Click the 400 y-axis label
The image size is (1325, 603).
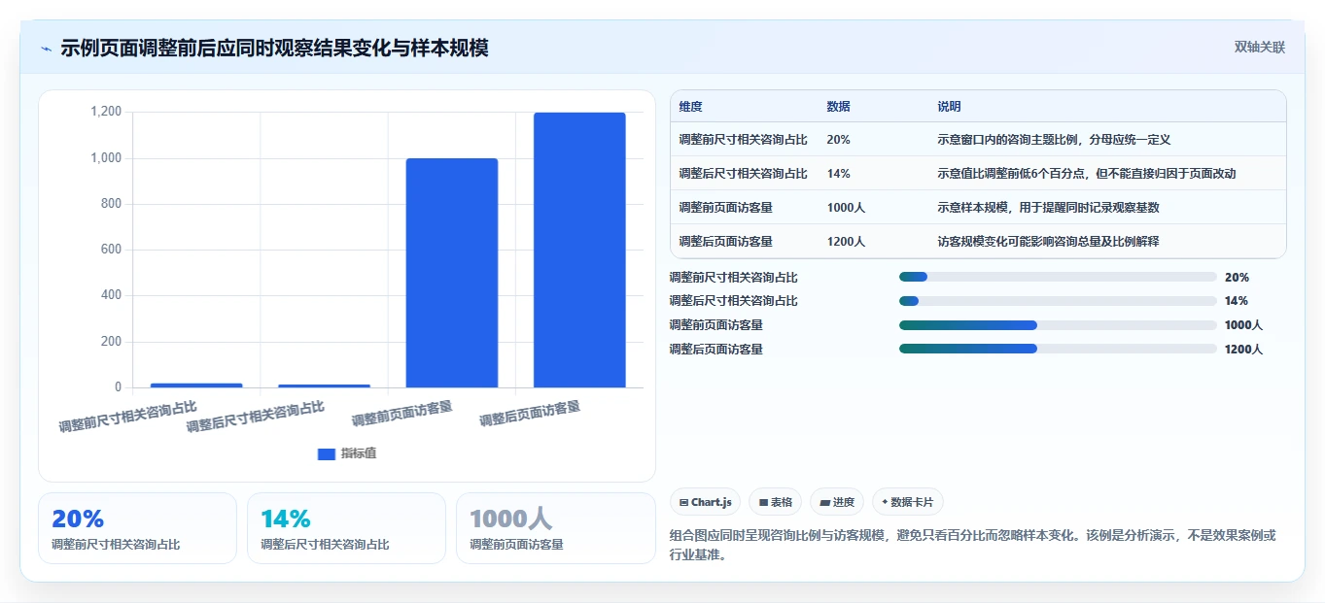(112, 296)
